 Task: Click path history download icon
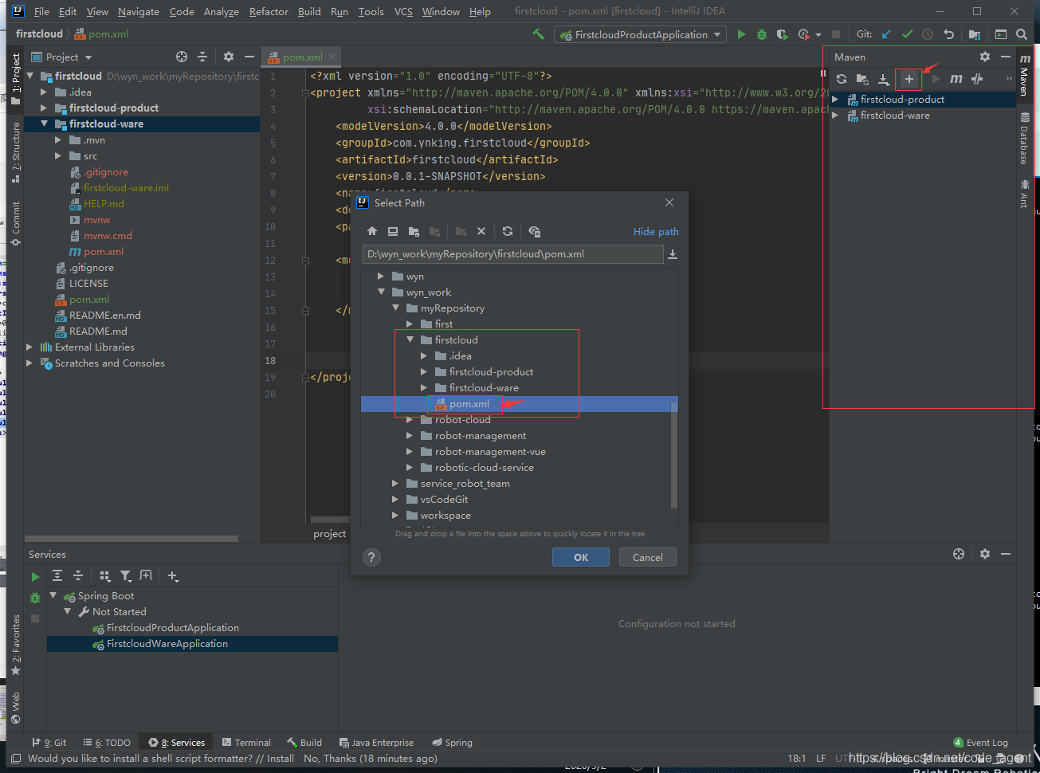pyautogui.click(x=673, y=254)
